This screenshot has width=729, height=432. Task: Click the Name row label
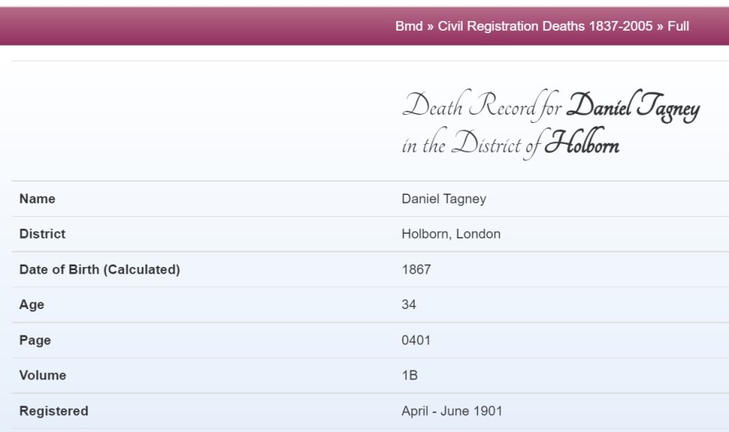pyautogui.click(x=37, y=199)
